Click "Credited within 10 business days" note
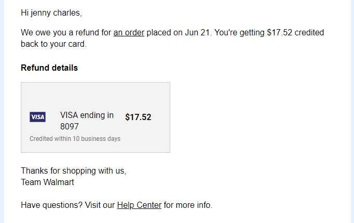This screenshot has width=354, height=223. tap(75, 139)
